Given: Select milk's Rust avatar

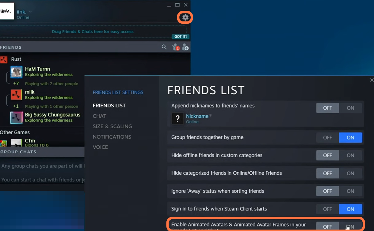Looking at the screenshot, I should 16,95.
